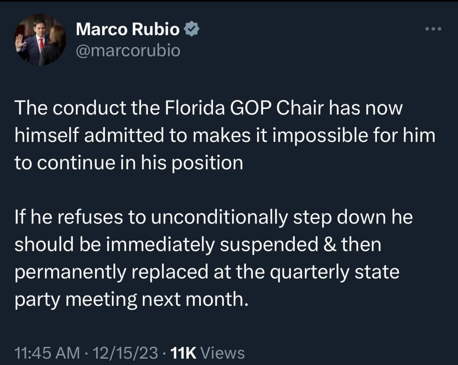Click the phrase 'permanently replaced' in the tweet
This screenshot has width=458, height=365.
tap(111, 272)
